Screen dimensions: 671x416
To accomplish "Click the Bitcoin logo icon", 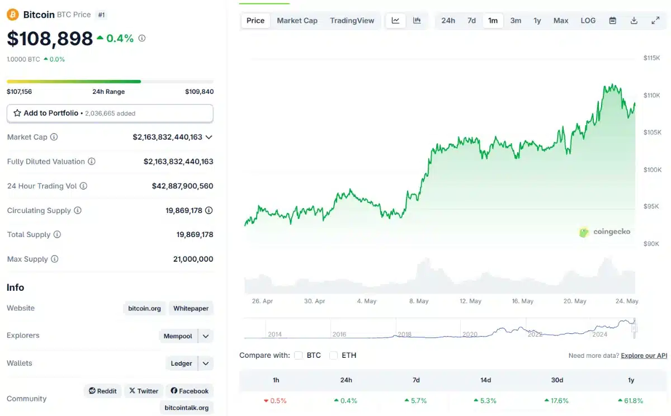I will (x=13, y=15).
